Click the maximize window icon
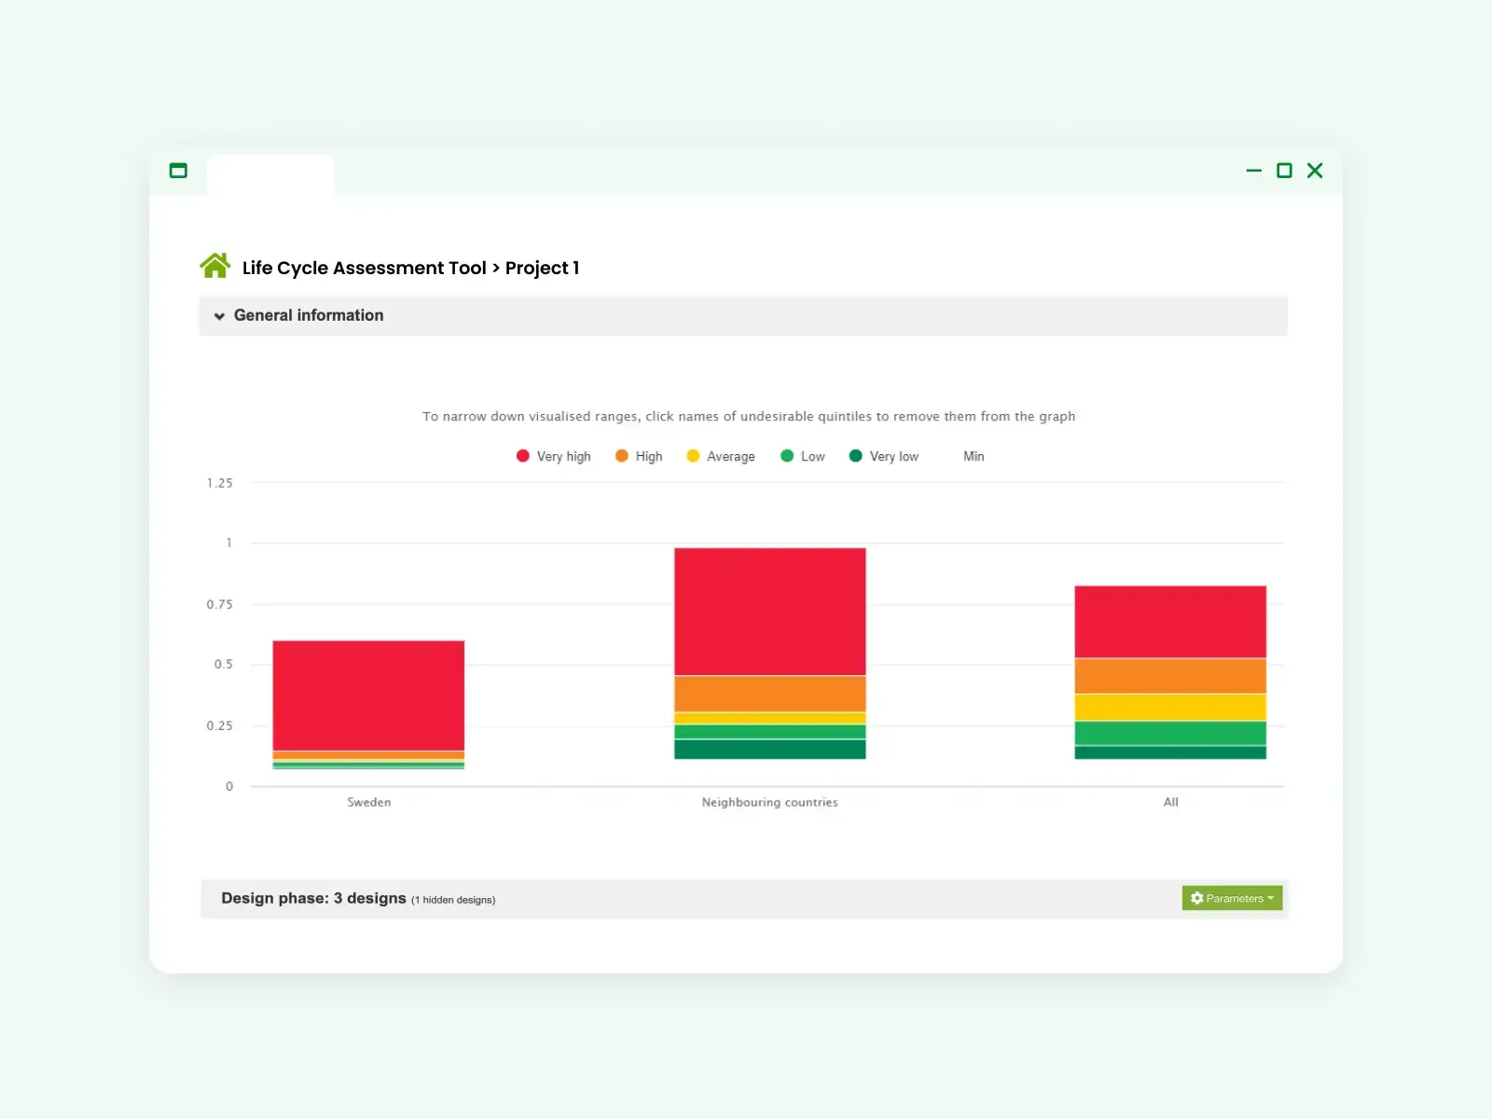Screen dimensions: 1492x1119 point(1284,171)
